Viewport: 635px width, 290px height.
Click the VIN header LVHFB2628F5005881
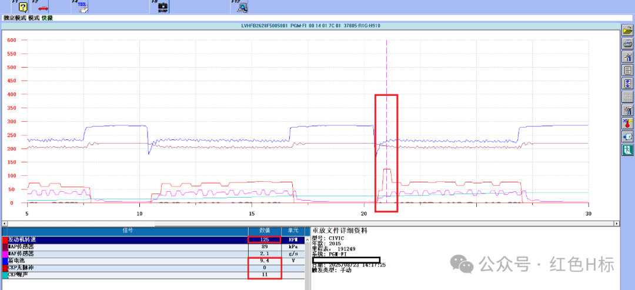tap(263, 26)
